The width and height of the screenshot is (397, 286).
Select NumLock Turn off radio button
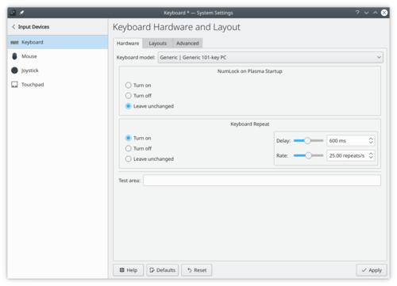click(x=129, y=96)
